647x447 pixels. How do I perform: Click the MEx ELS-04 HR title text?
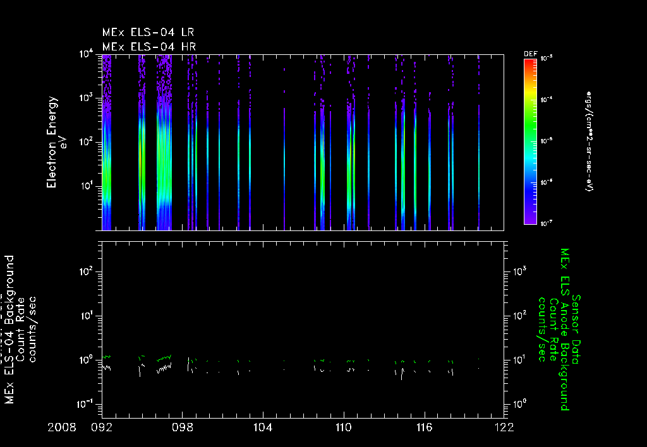click(149, 47)
